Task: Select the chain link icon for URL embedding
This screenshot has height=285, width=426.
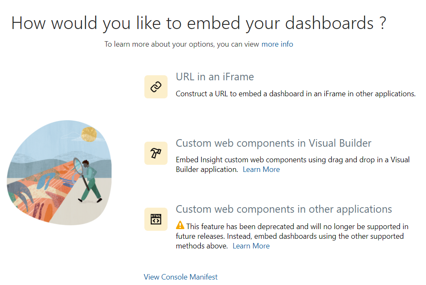Action: (x=156, y=87)
